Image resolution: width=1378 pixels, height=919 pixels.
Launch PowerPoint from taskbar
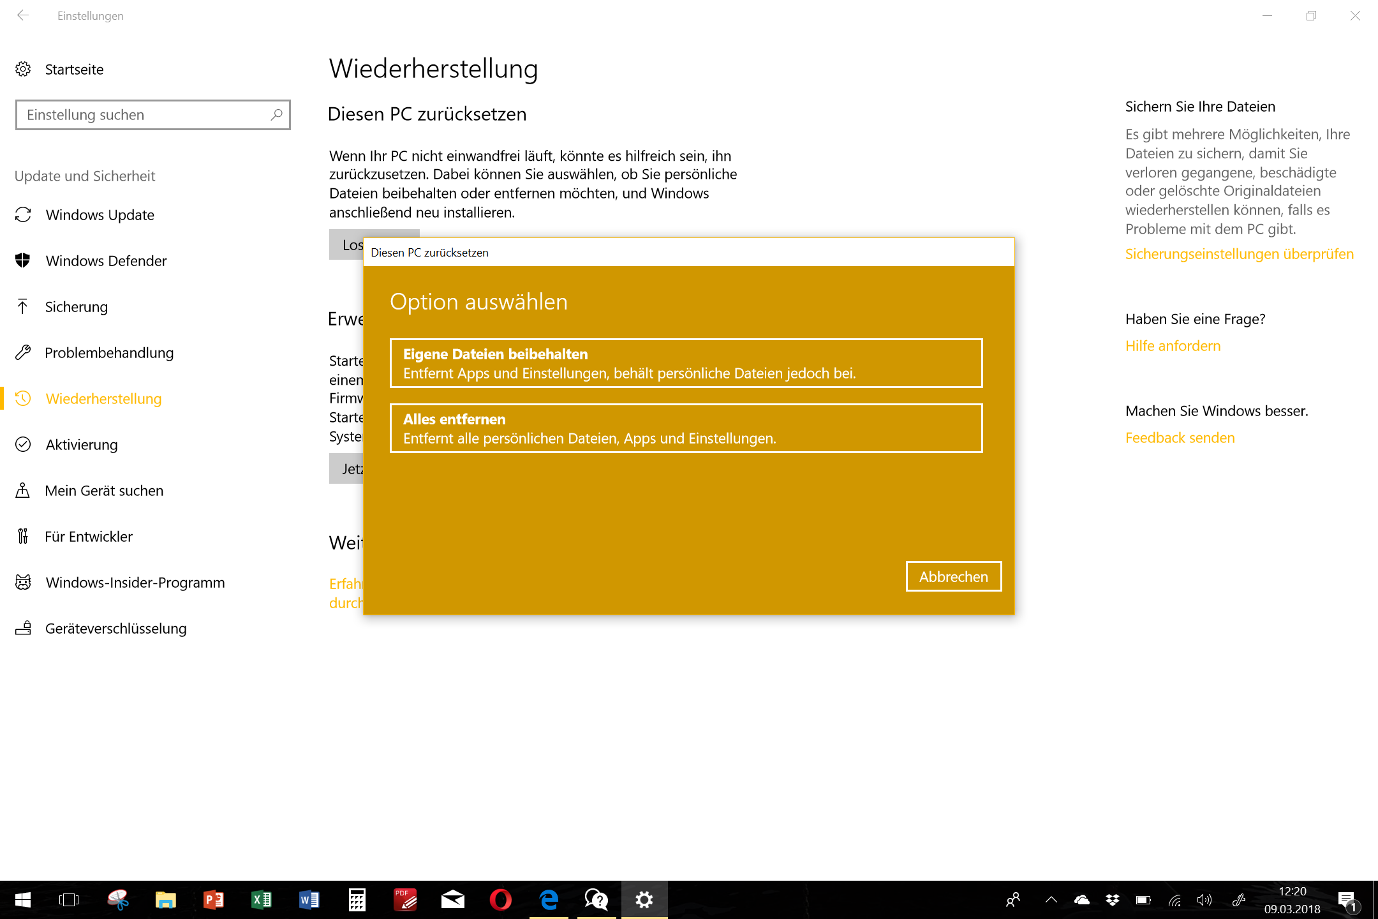[214, 900]
